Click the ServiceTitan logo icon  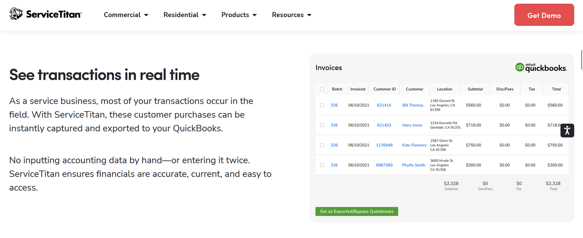[x=16, y=14]
